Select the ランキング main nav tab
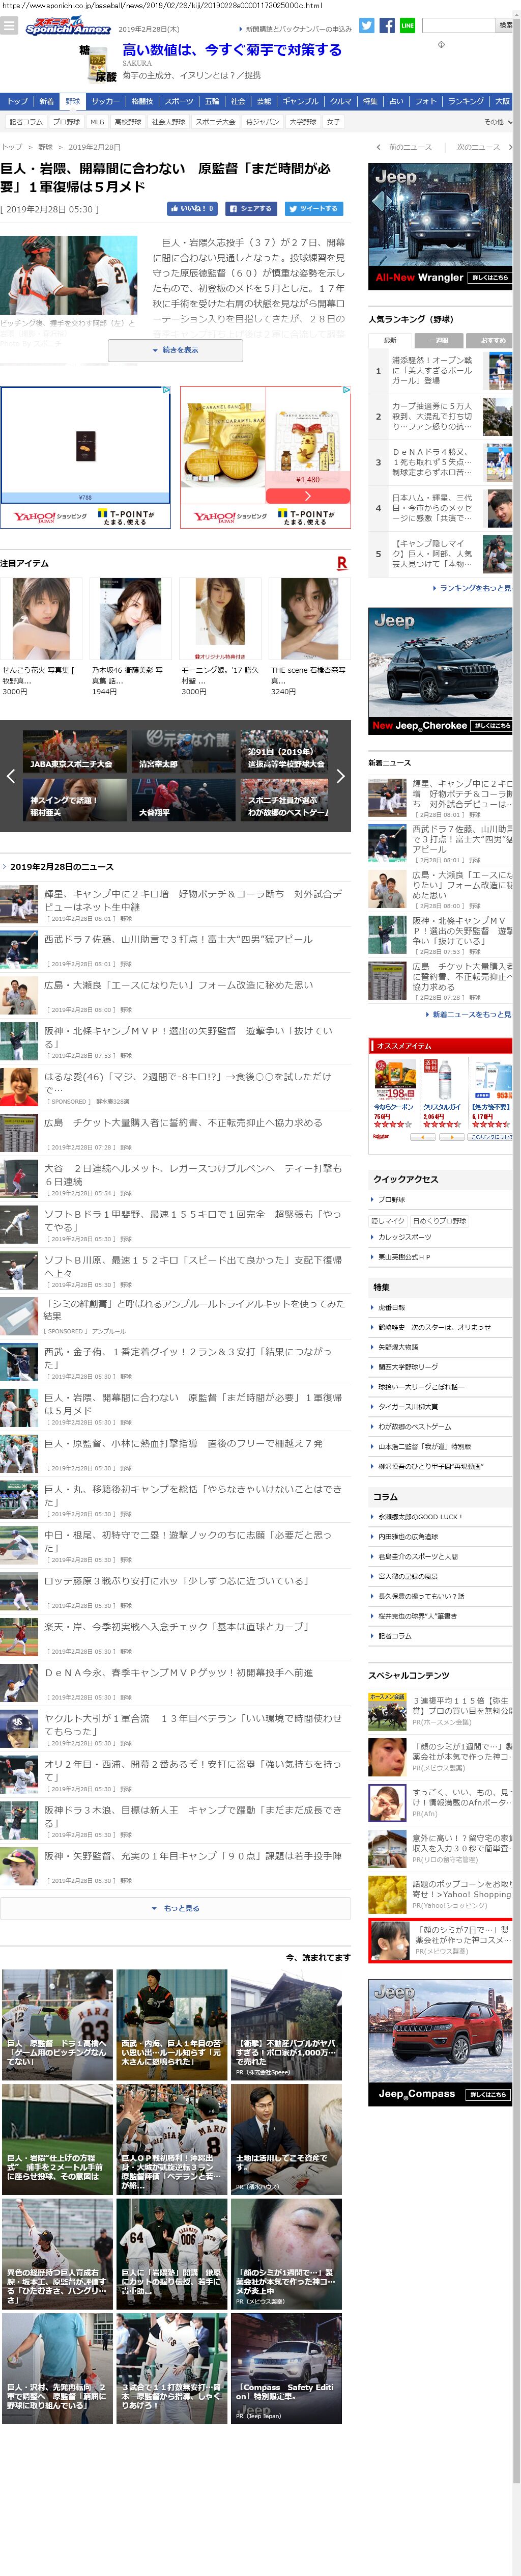Screen dimensions: 521x2576 (465, 101)
